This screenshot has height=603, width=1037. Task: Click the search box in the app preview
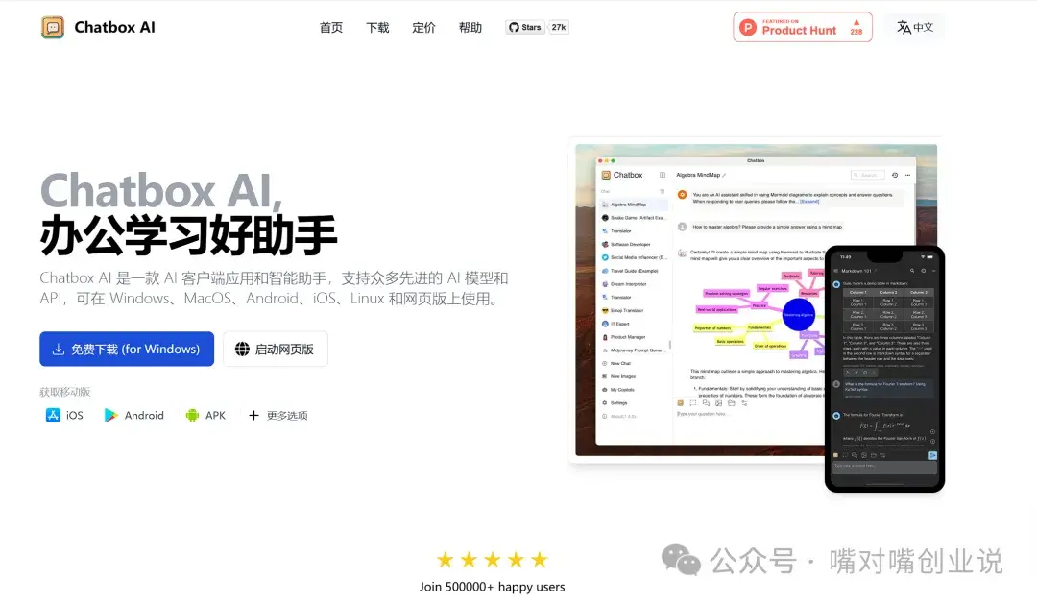click(868, 175)
